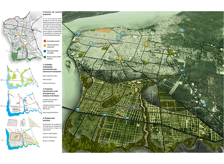Screen dimensions: 224x164
Task: Click blue gateway icon left of CIUDAD DE CORRIENTES
Action: [91, 44]
